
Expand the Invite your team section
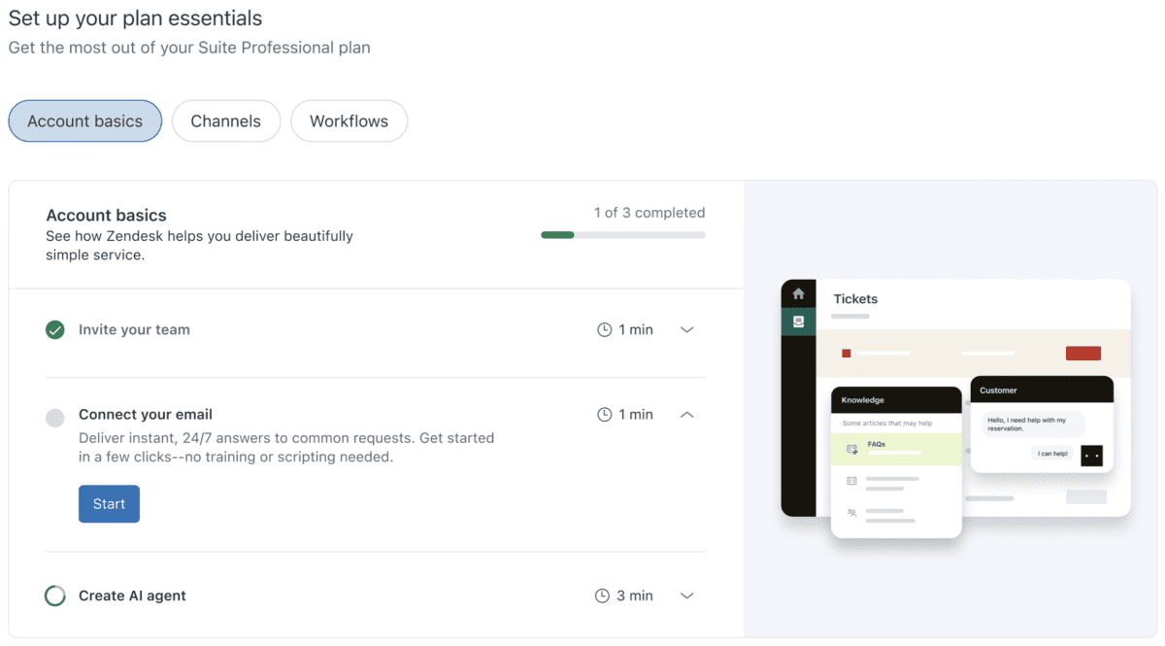687,330
